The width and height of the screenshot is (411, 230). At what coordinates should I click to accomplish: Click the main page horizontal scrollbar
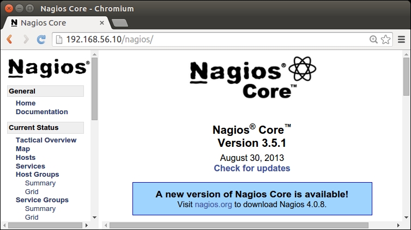pyautogui.click(x=239, y=225)
